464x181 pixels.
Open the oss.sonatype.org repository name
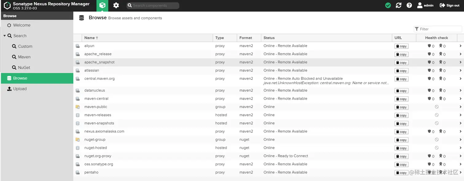[x=99, y=164]
